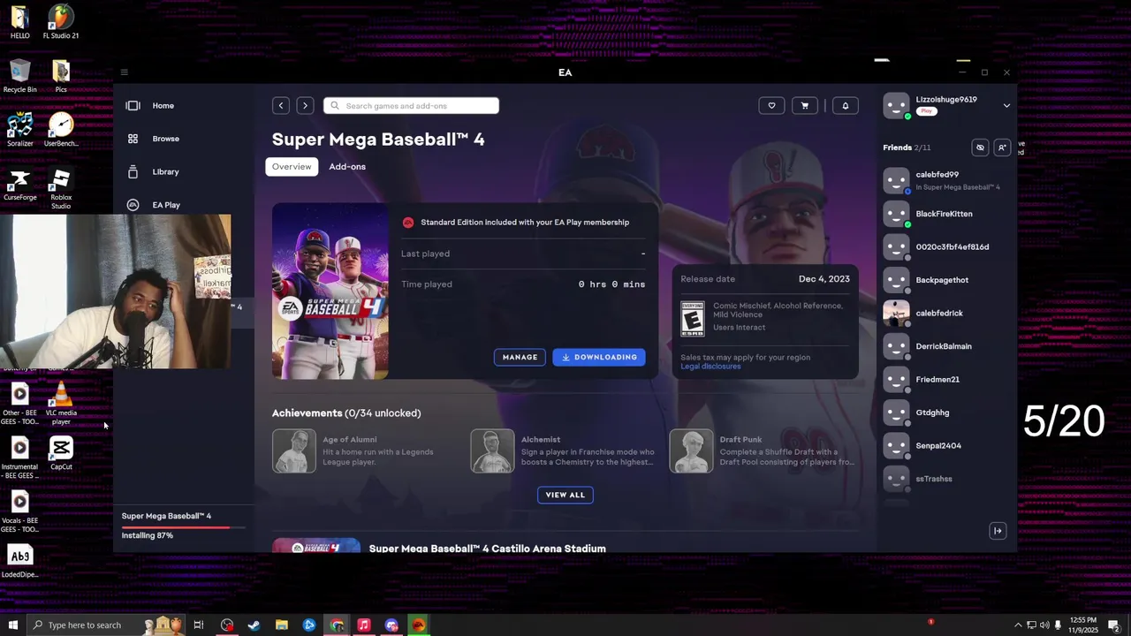Open the notifications bell
1131x636 pixels.
click(x=846, y=106)
